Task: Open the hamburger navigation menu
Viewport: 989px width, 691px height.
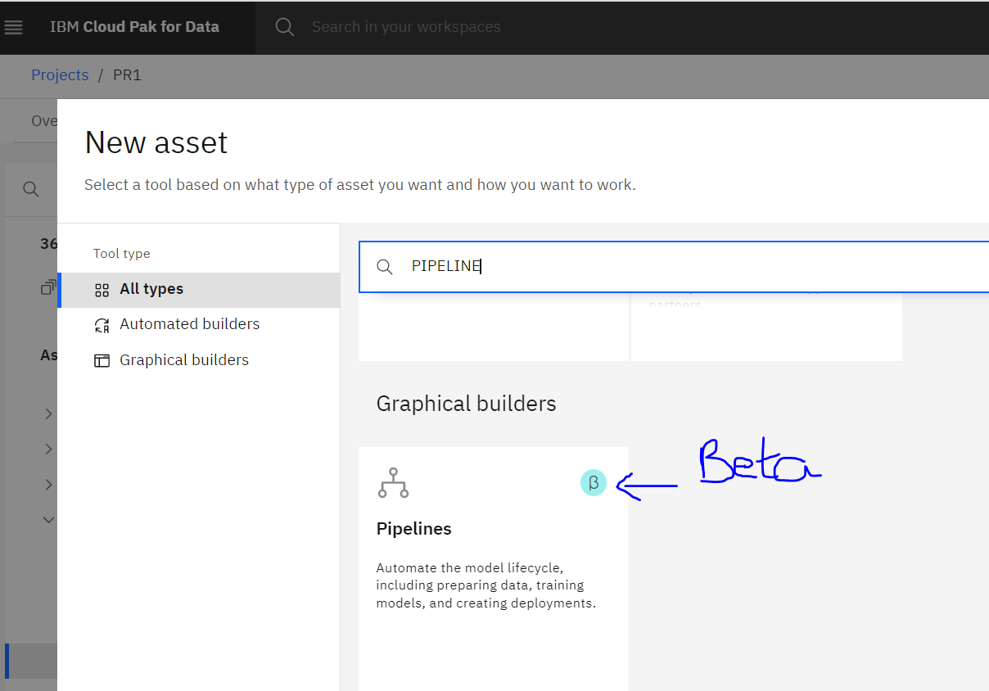Action: 14,27
